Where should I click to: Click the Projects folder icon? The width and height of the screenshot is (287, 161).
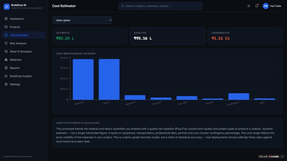[6, 27]
